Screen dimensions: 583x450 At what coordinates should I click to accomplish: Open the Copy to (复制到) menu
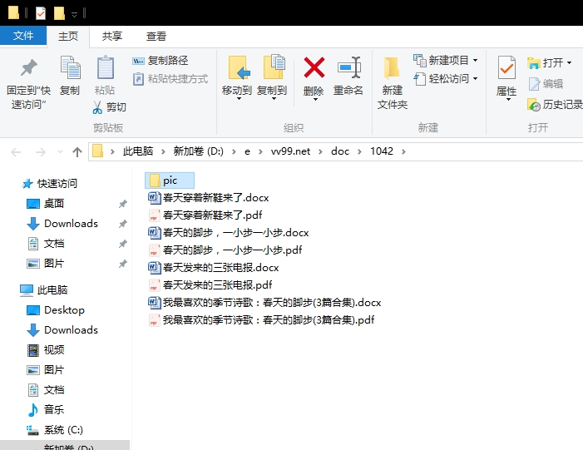[x=272, y=78]
